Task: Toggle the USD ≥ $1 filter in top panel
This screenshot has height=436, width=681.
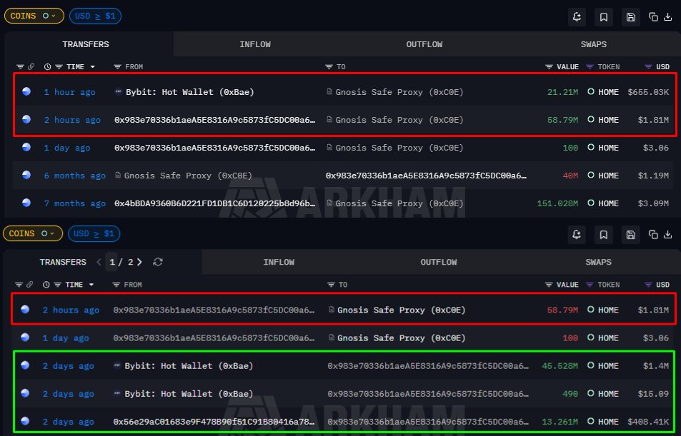Action: click(95, 16)
